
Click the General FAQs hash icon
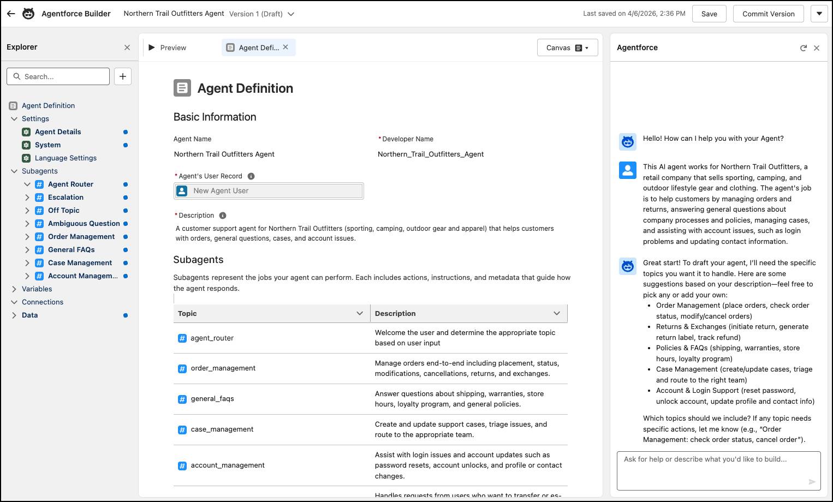coord(39,249)
